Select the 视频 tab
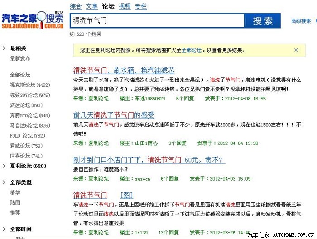317x239 pixels. click(x=125, y=6)
